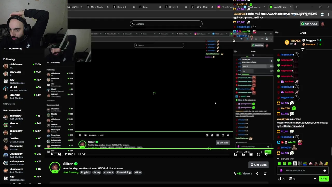This screenshot has width=332, height=187.
Task: Click Sliker's live avatar
Action: coord(55,168)
